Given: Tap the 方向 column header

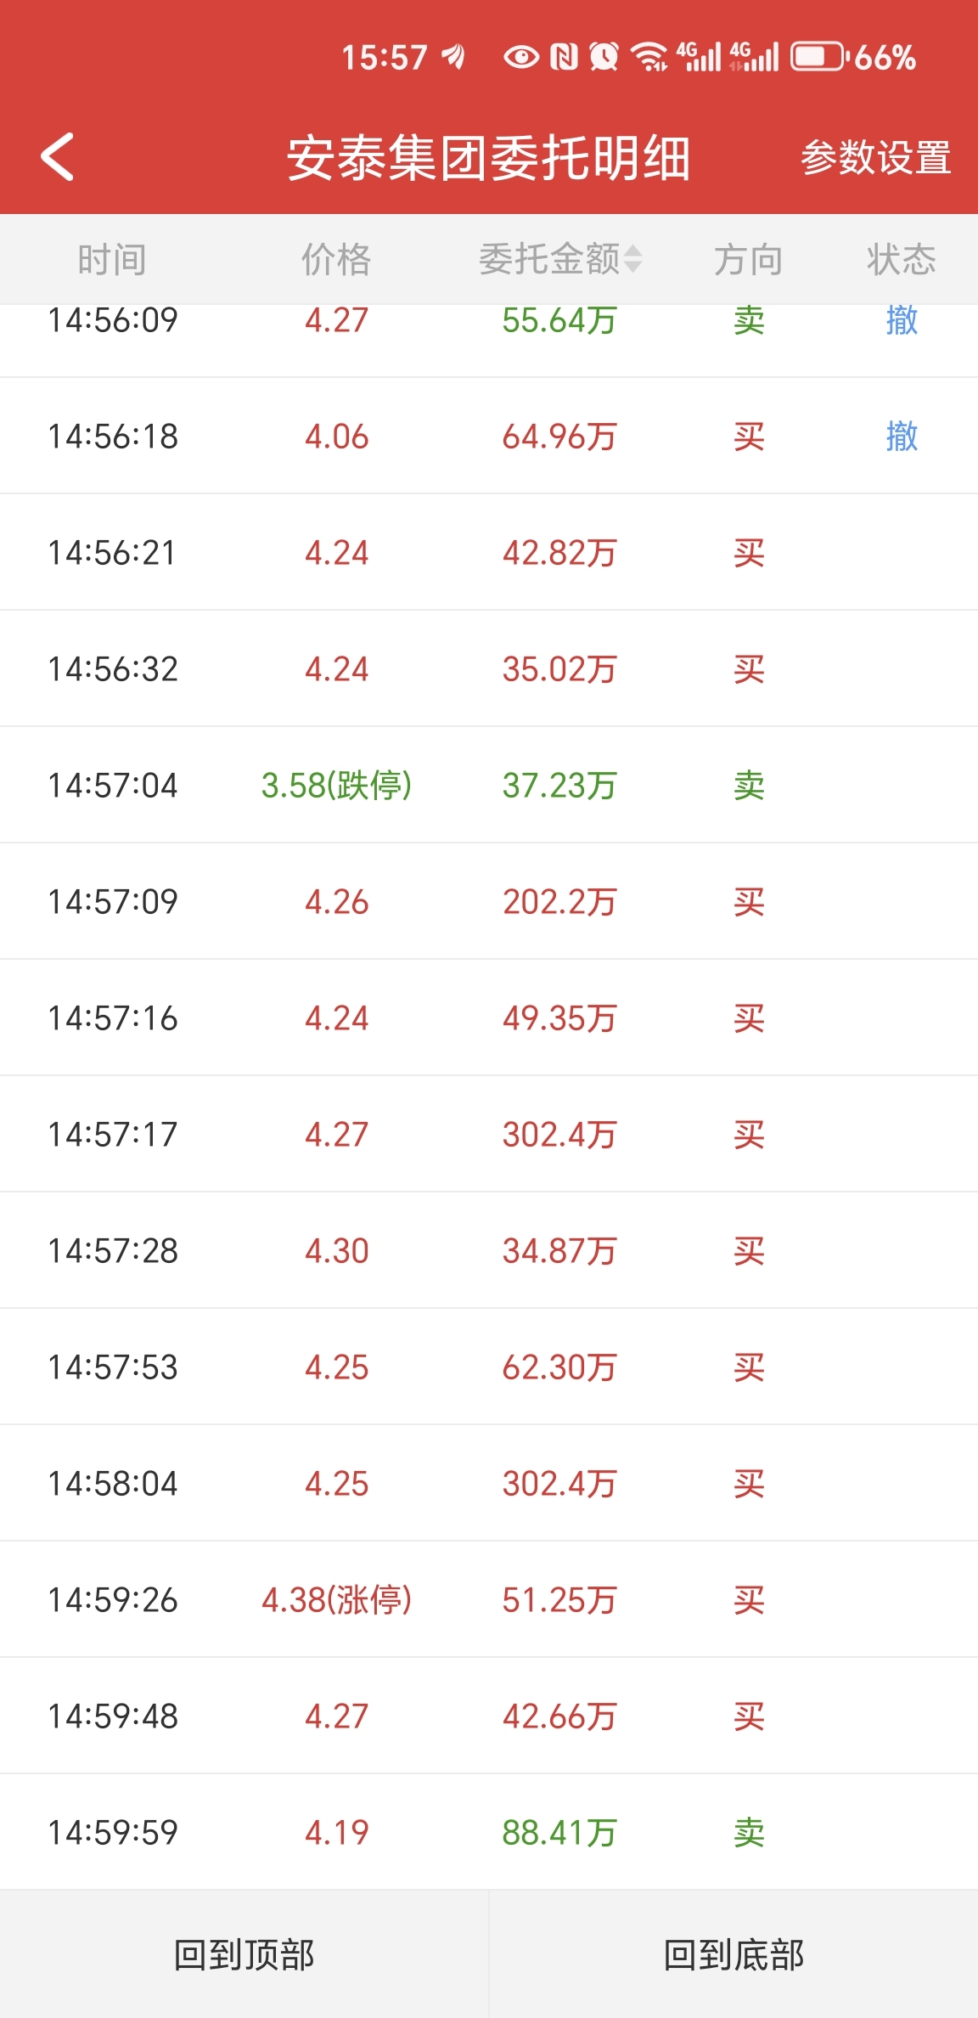Looking at the screenshot, I should [x=748, y=259].
